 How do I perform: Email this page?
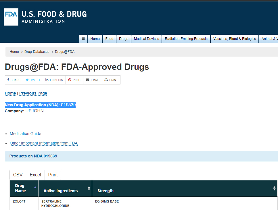click(x=93, y=80)
